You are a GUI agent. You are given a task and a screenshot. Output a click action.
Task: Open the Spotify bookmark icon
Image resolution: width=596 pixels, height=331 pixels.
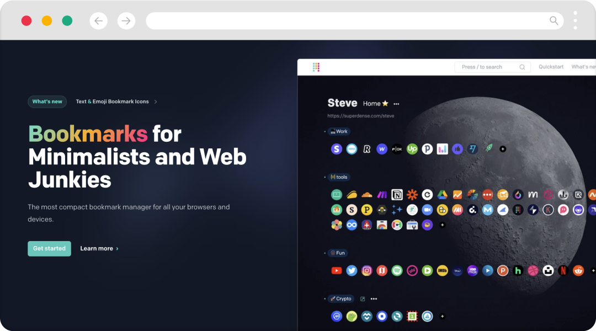click(x=397, y=270)
